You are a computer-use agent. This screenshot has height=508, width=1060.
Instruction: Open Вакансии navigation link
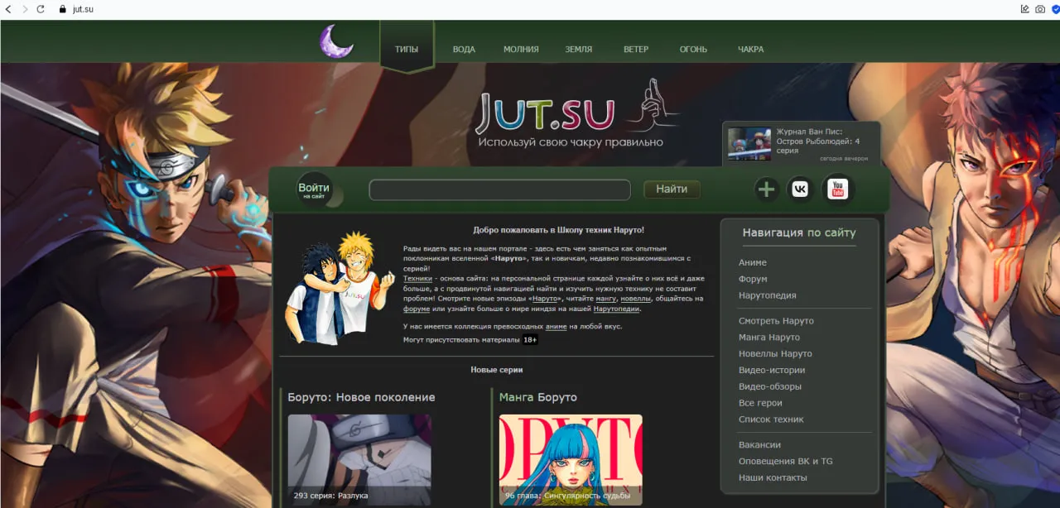pos(759,444)
